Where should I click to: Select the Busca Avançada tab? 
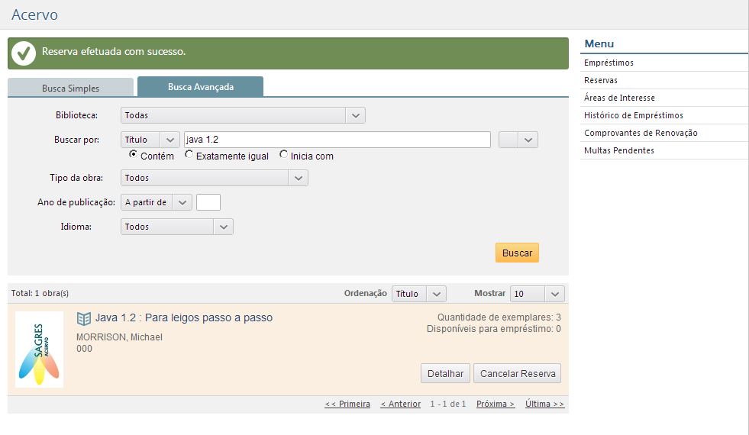point(200,87)
